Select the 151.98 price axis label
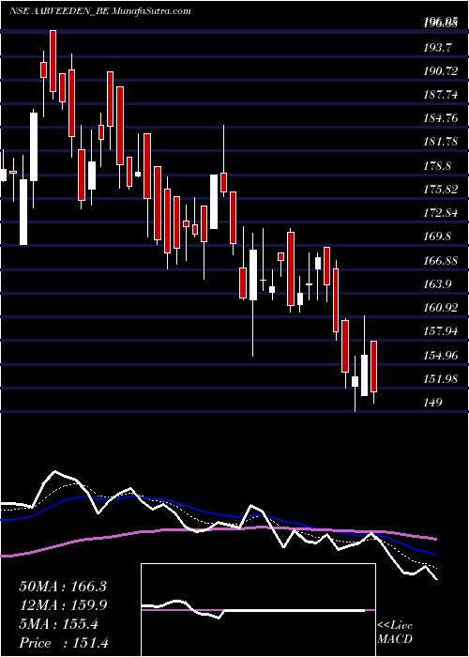The width and height of the screenshot is (469, 657). (x=441, y=379)
